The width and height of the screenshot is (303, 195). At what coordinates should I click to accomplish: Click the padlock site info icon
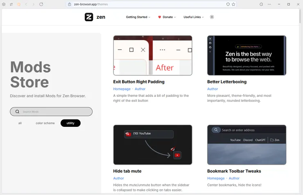click(70, 4)
